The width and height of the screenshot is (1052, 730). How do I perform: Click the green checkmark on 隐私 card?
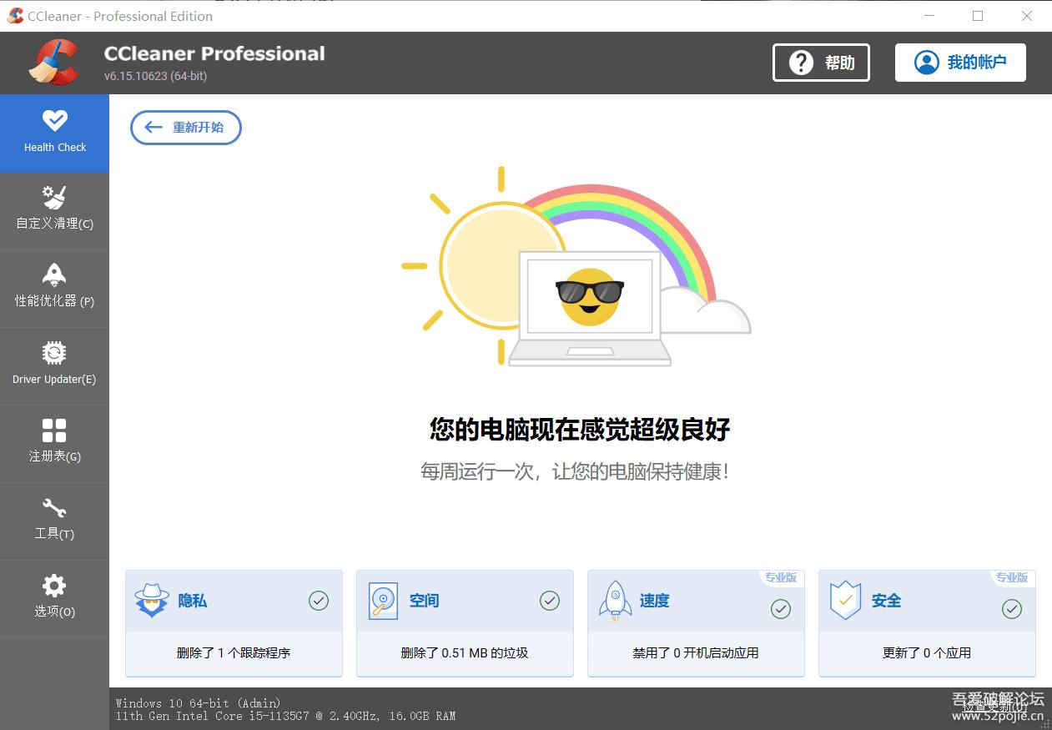click(319, 601)
